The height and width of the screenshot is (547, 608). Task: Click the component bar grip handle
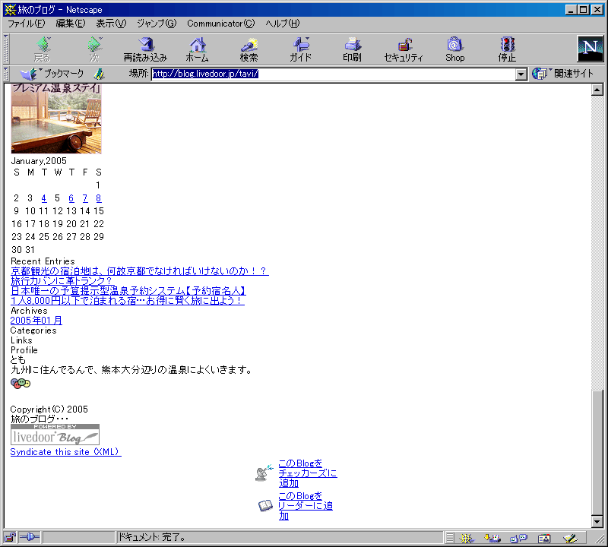pyautogui.click(x=449, y=538)
